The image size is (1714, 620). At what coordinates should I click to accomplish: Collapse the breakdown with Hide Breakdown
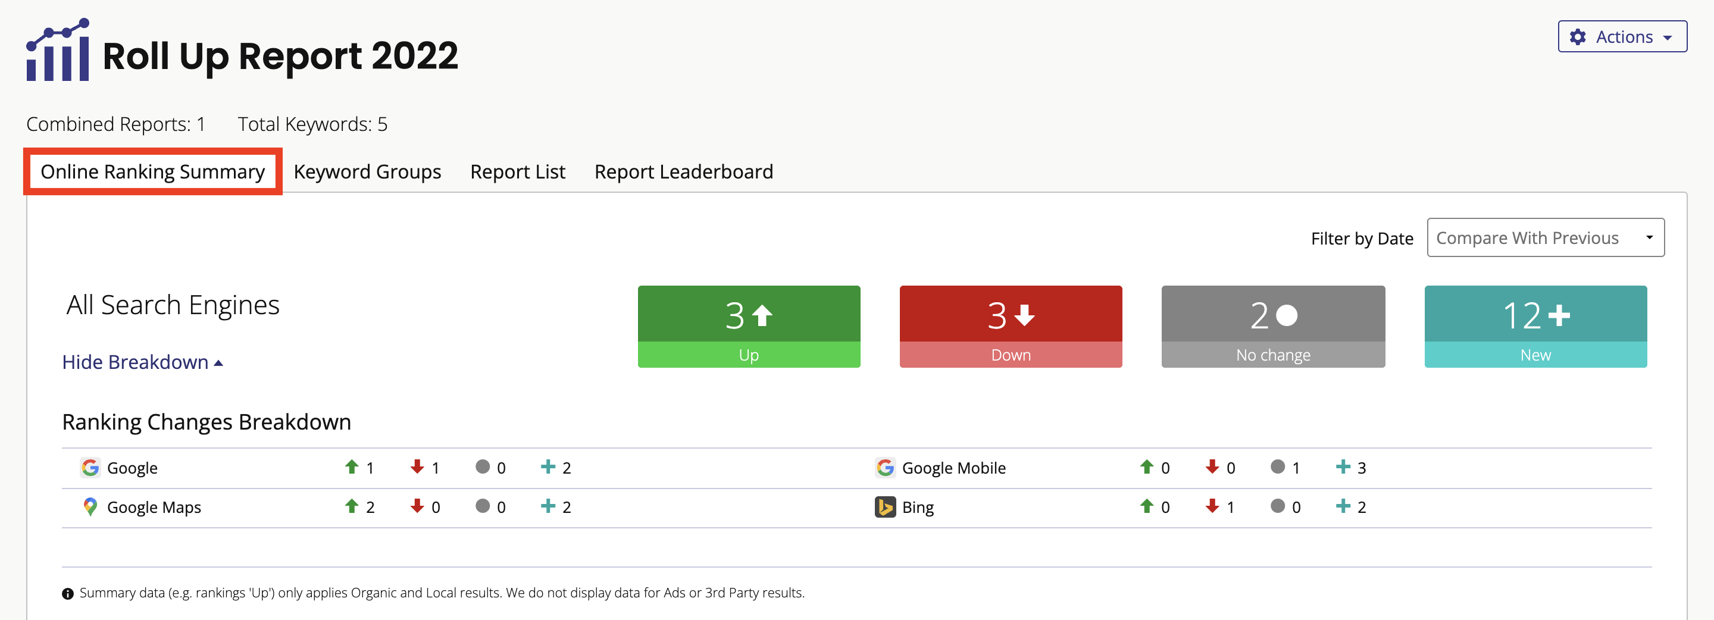point(142,362)
